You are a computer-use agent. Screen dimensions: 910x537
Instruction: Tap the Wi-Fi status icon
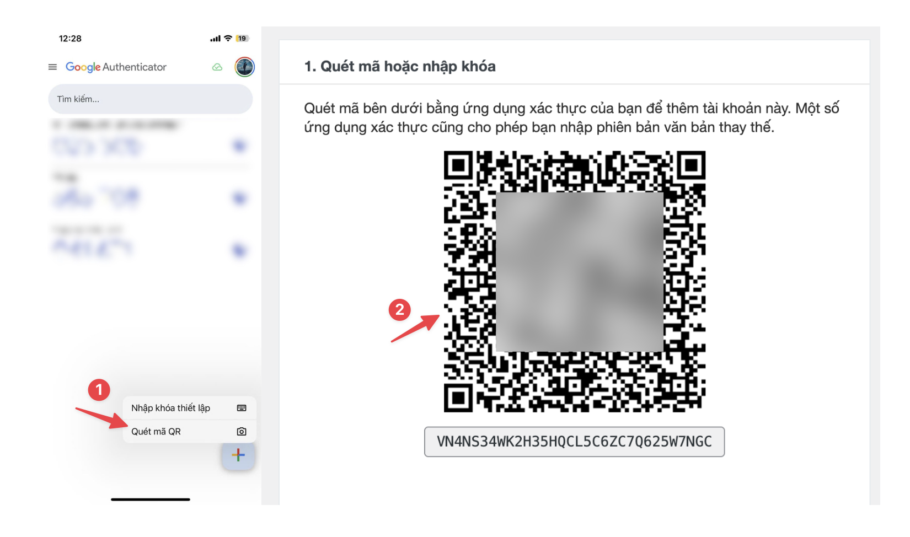coord(228,38)
